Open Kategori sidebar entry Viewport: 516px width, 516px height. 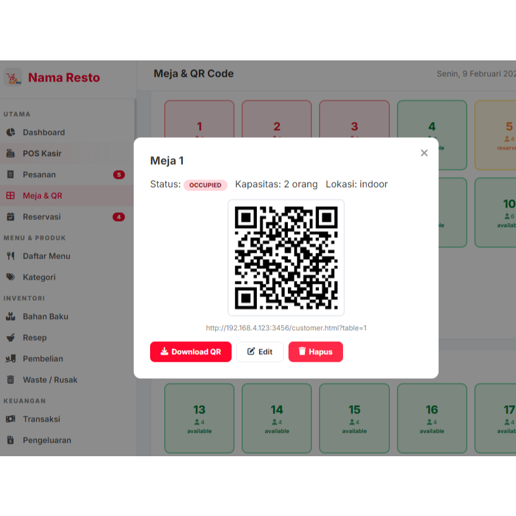click(67, 277)
